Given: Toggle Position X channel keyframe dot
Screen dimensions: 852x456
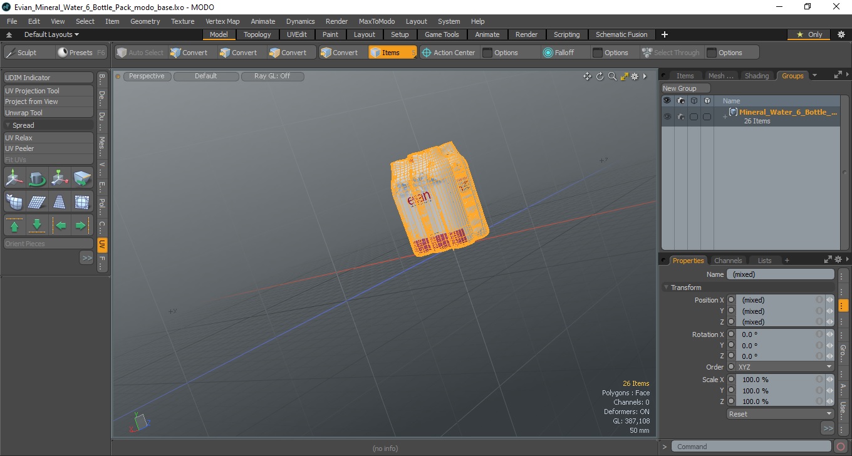Looking at the screenshot, I should [x=731, y=300].
